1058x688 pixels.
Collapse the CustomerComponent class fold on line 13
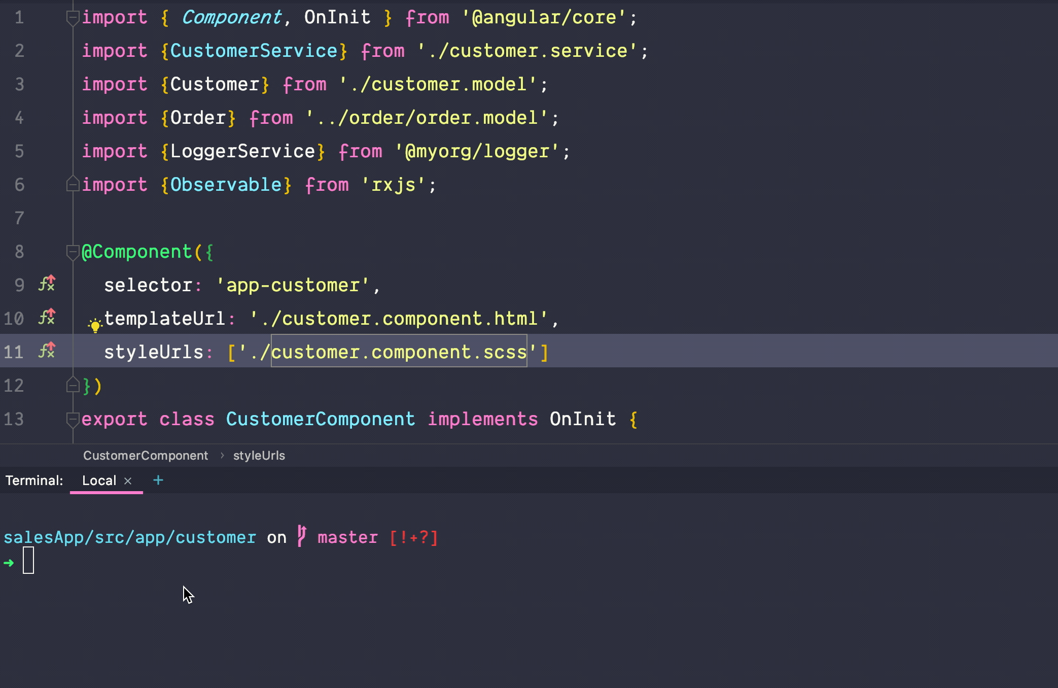click(73, 419)
